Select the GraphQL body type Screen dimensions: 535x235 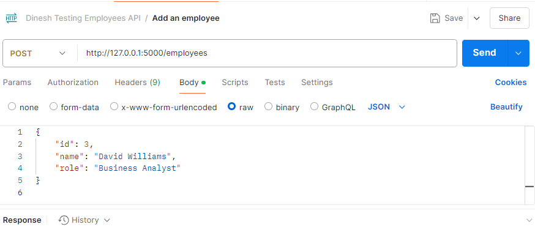[314, 106]
